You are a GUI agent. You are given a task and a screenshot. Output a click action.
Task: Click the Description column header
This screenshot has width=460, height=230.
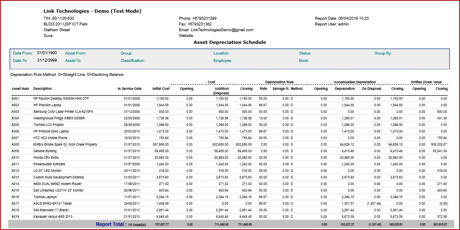click(42, 89)
